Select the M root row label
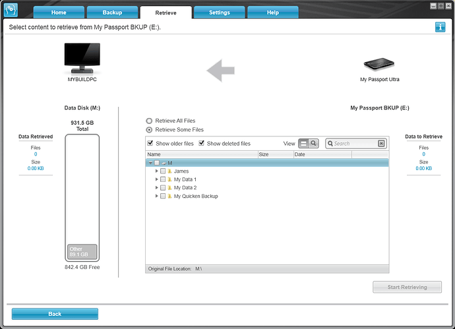The height and width of the screenshot is (329, 455). click(x=170, y=163)
